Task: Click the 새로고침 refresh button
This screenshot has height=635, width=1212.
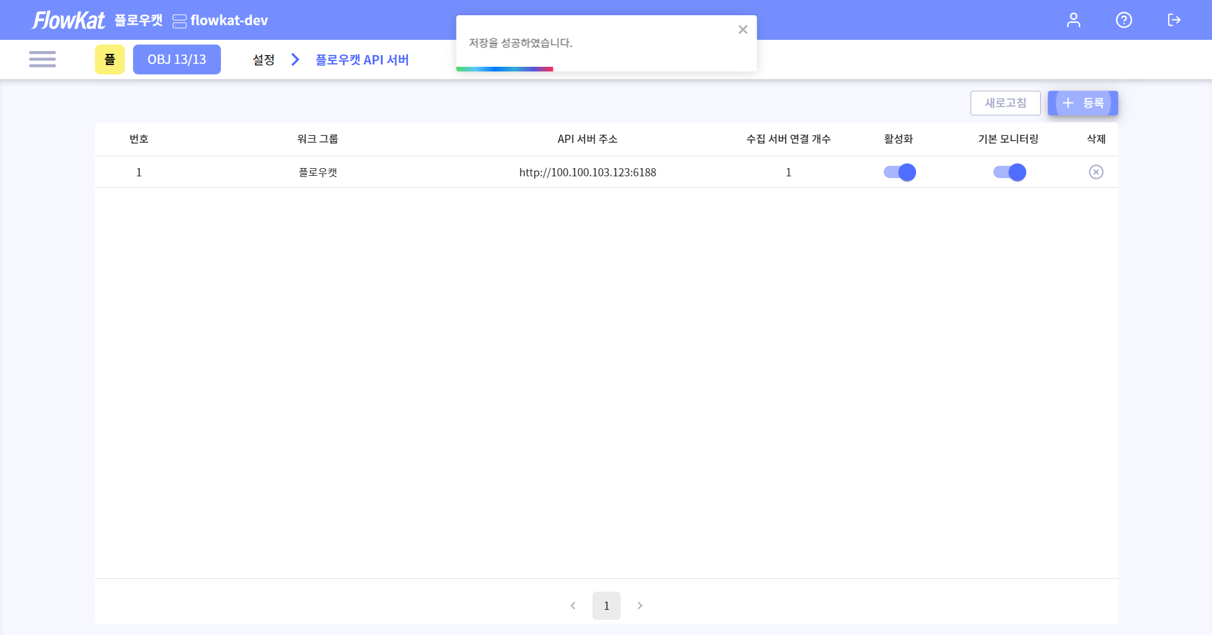Action: click(x=1005, y=103)
